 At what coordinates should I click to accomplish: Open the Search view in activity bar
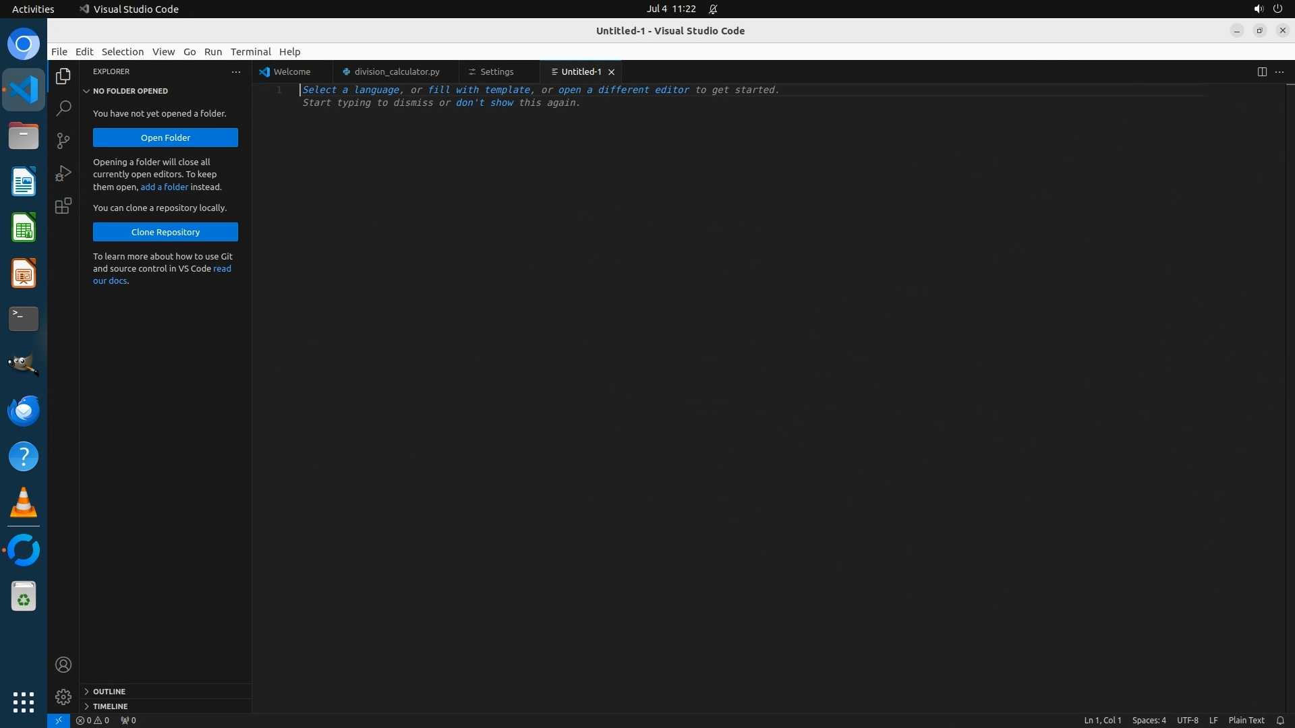(x=63, y=108)
